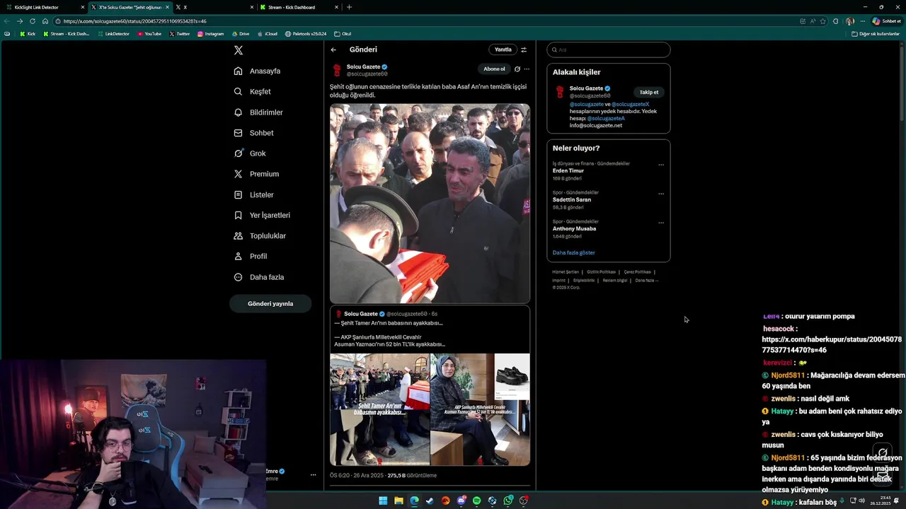
Task: Open a new browser tab
Action: [x=349, y=7]
